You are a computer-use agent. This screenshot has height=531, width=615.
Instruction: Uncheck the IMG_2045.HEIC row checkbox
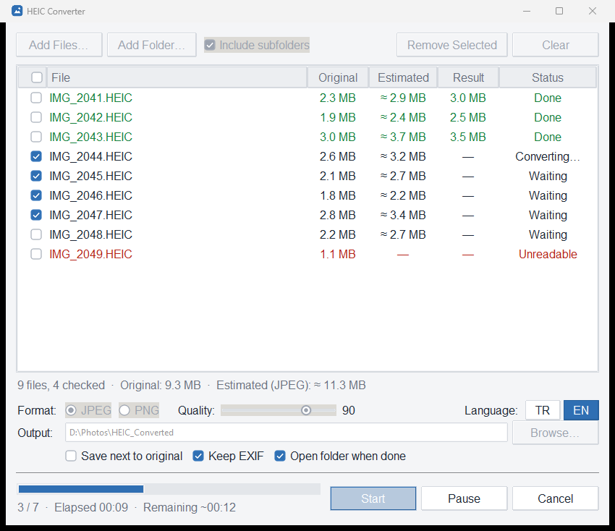(x=36, y=176)
